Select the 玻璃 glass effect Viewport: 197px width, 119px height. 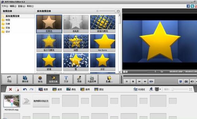click(49, 62)
